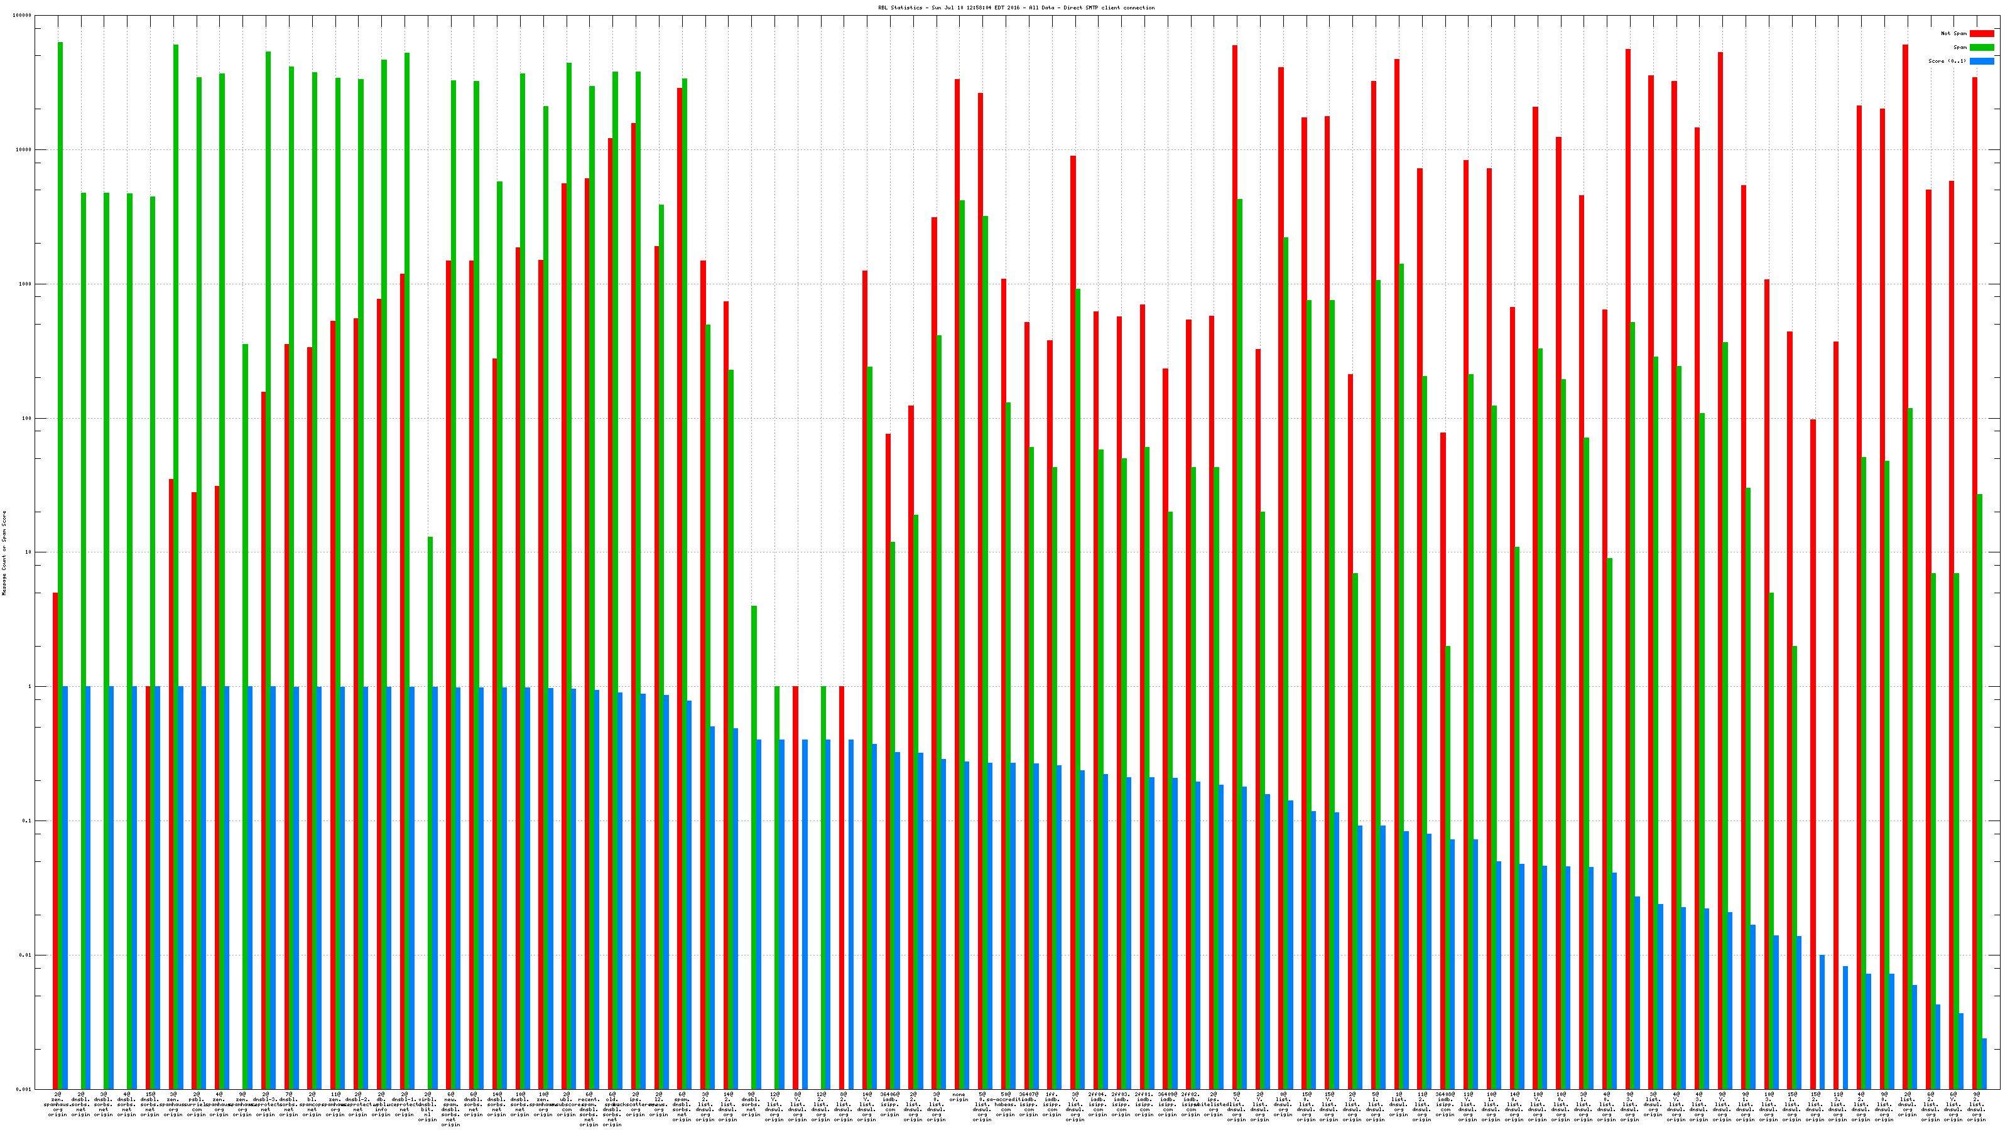Screen dimensions: 2010x1130
Task: Click the last blue bar at far right
Action: pos(1984,1063)
